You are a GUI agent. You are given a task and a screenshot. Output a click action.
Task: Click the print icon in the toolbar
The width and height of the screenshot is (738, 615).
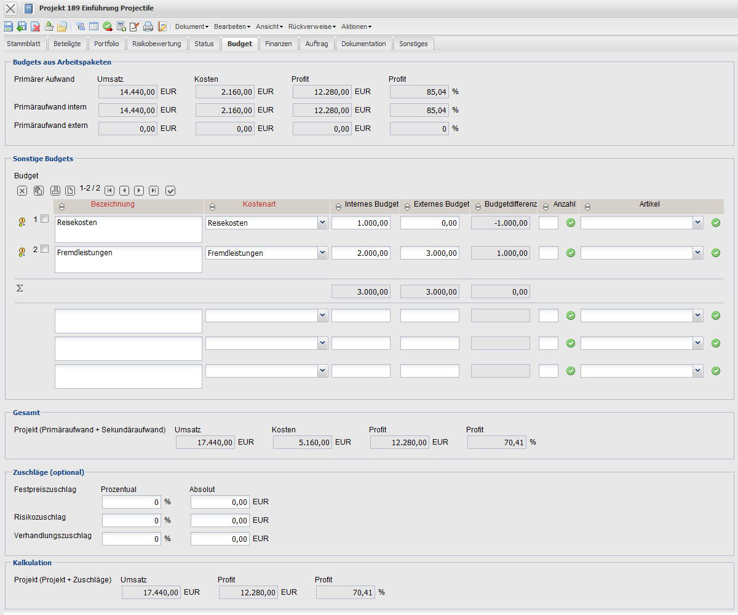(x=148, y=26)
